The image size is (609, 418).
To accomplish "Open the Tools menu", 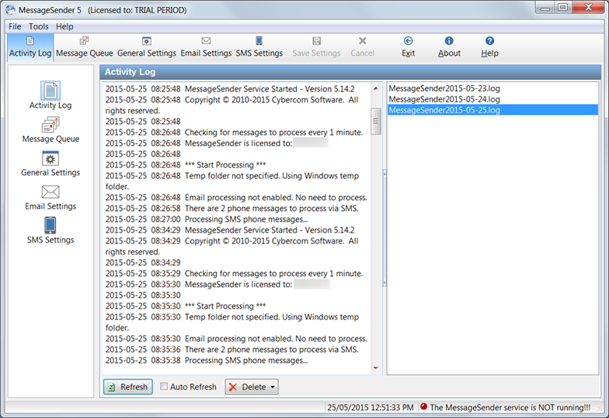I will click(39, 26).
